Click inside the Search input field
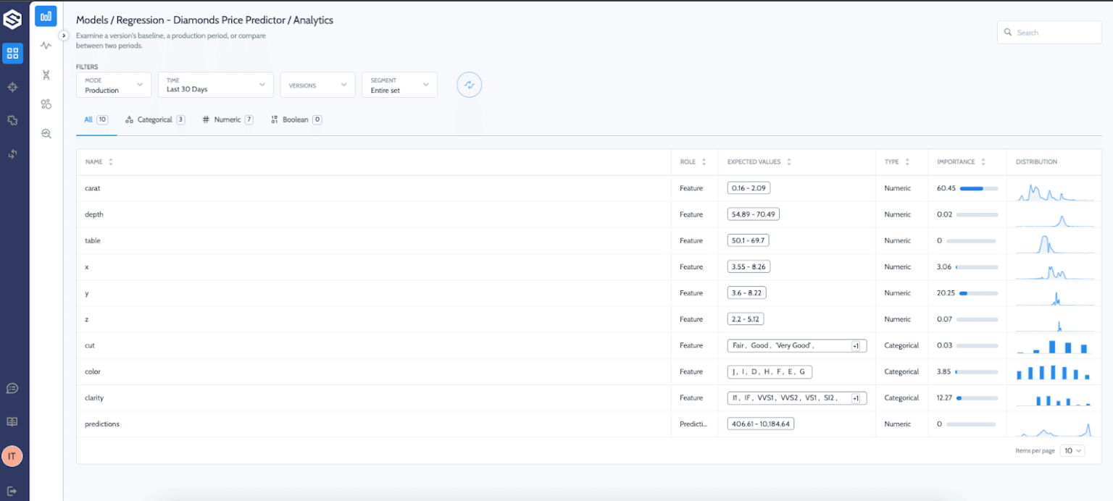Viewport: 1113px width, 501px height. (x=1049, y=32)
